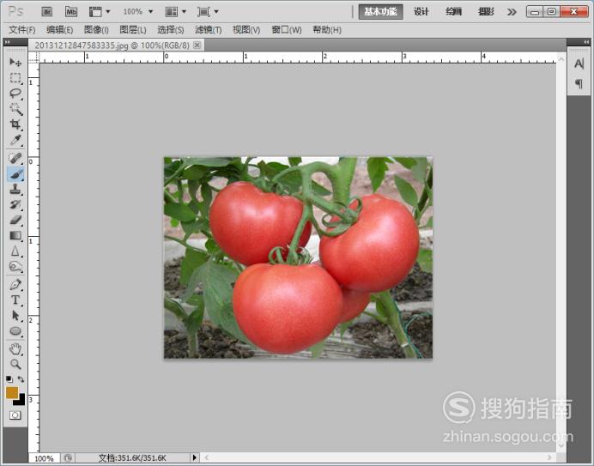Select the Clone Stamp tool

tap(15, 189)
